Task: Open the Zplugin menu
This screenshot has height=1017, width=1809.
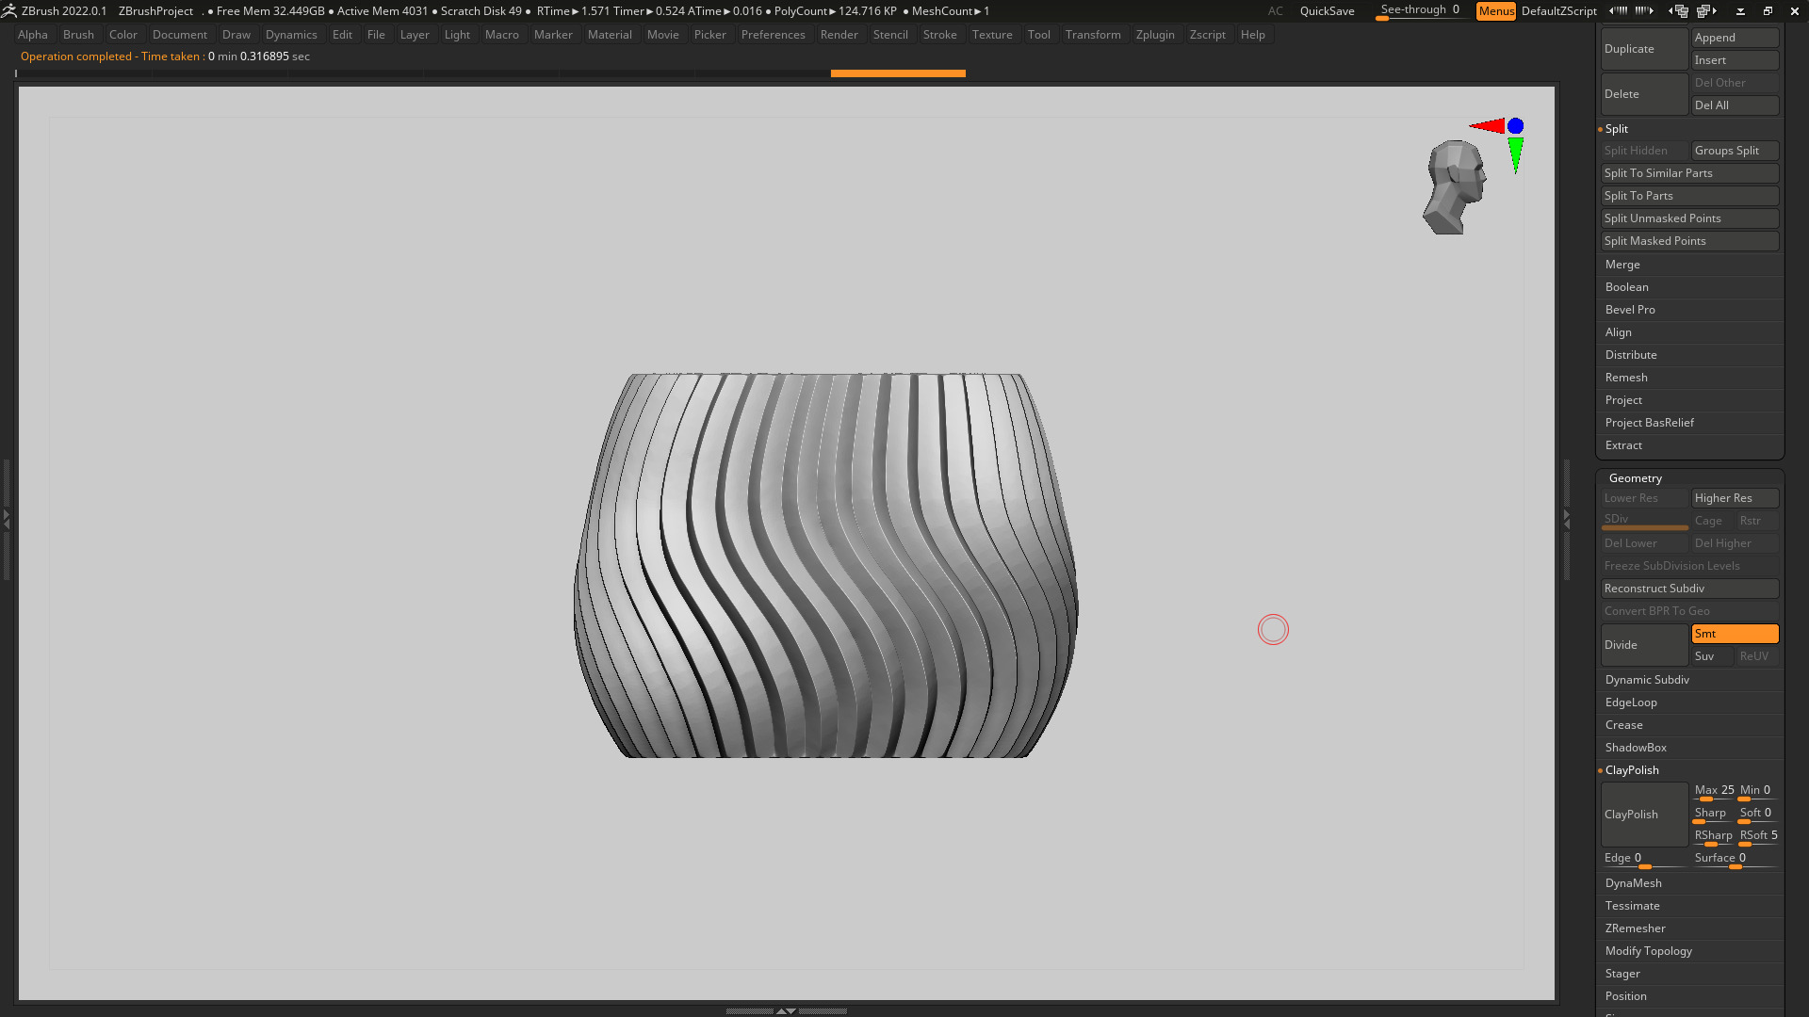Action: 1155,35
